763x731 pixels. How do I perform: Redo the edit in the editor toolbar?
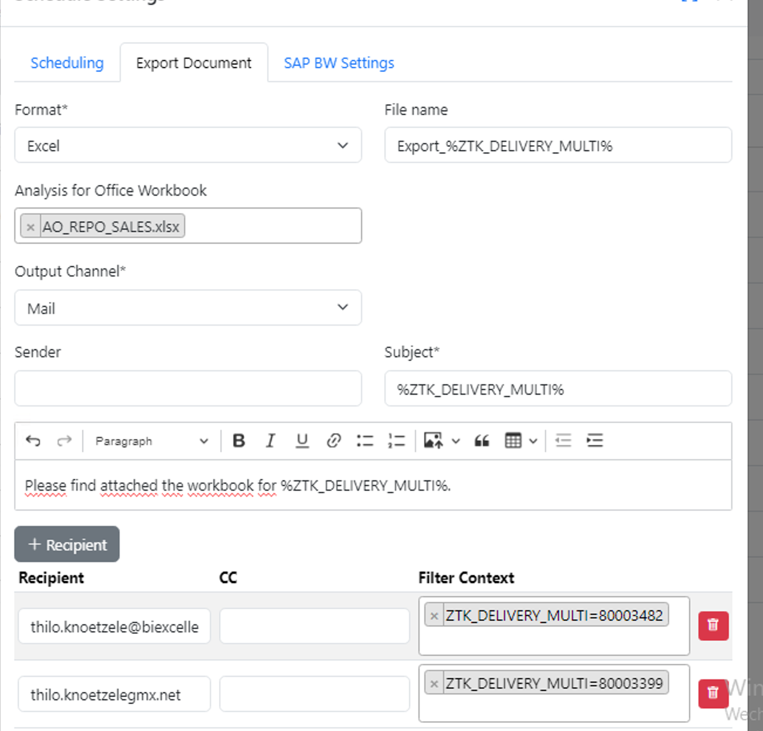pos(64,440)
